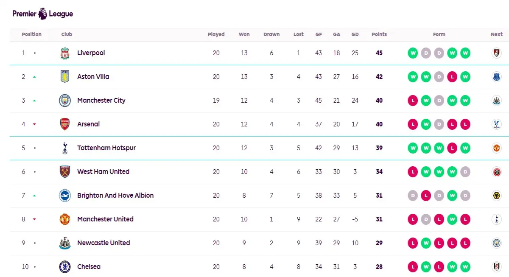This screenshot has height=277, width=509.
Task: Open the Newcastle United club link
Action: [103, 243]
